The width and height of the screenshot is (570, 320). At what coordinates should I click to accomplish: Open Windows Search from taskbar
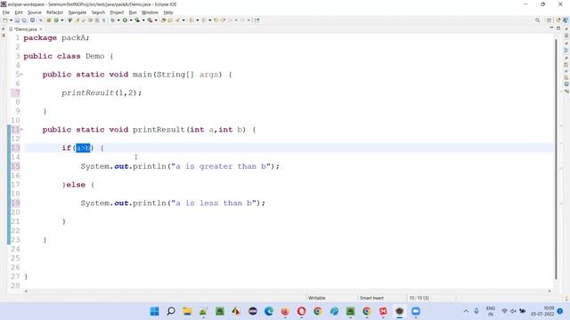point(171,311)
